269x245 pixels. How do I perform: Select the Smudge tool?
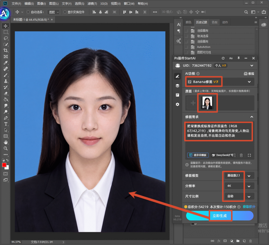(6, 106)
